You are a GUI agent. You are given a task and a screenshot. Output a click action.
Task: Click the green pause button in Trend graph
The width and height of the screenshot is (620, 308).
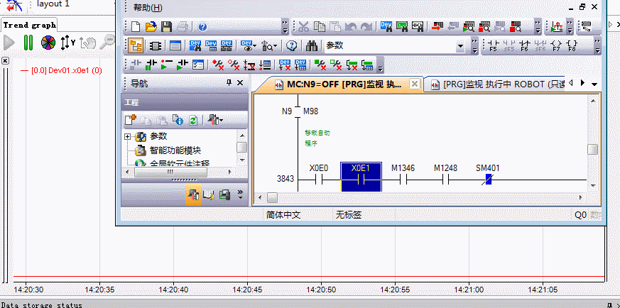pyautogui.click(x=28, y=43)
